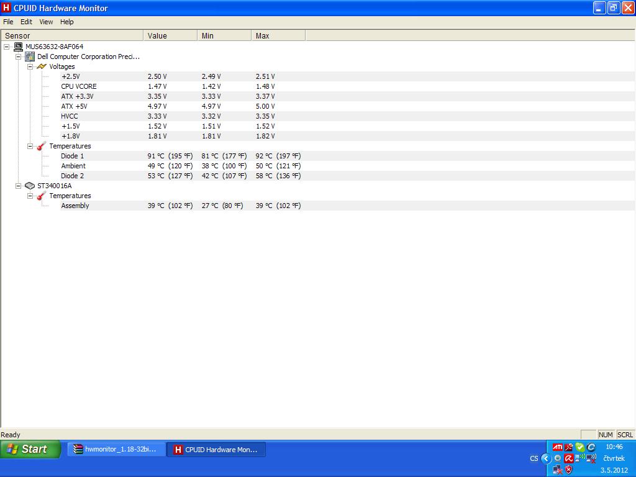The width and height of the screenshot is (636, 477).
Task: Collapse the mainboard Temperatures group
Action: click(30, 146)
